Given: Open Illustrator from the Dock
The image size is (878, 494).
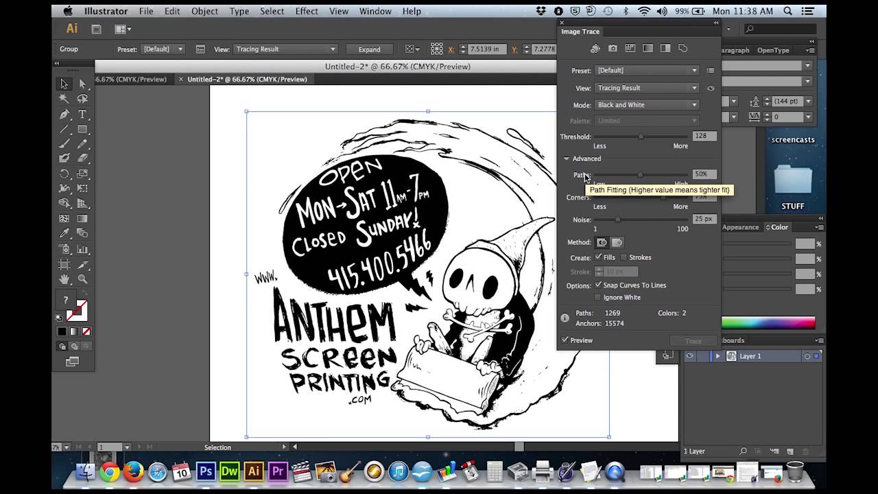Looking at the screenshot, I should point(253,472).
